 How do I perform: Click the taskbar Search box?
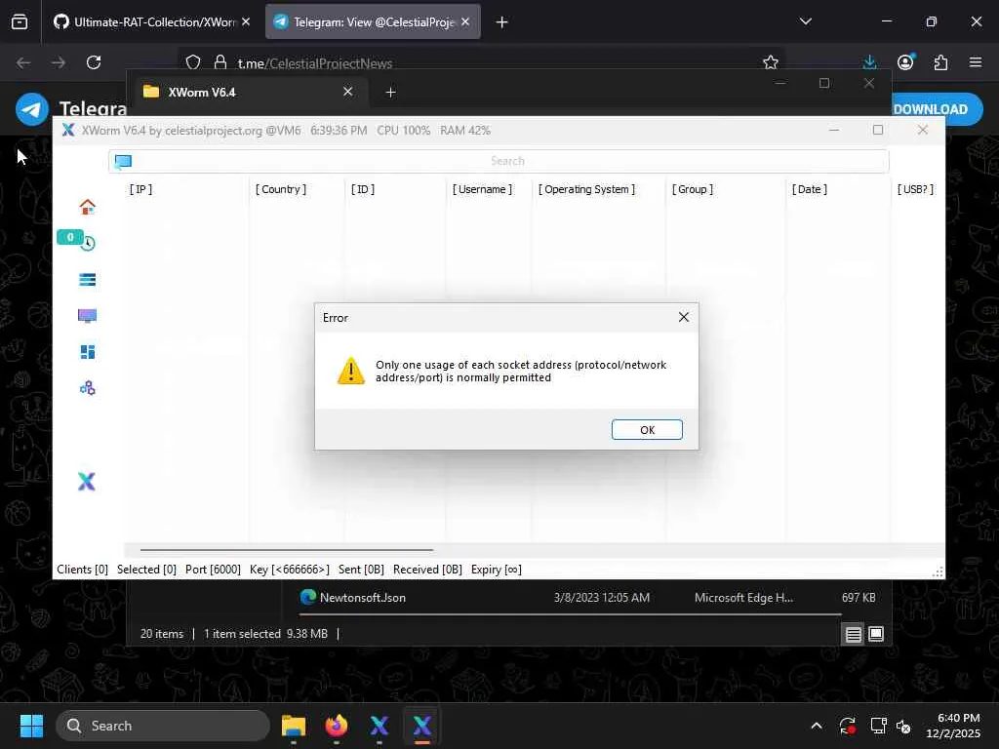pos(163,726)
